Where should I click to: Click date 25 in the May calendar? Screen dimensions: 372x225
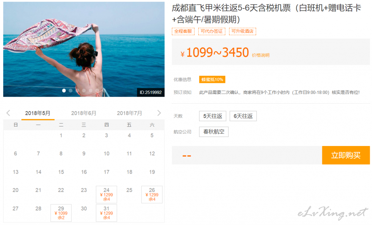point(129,190)
